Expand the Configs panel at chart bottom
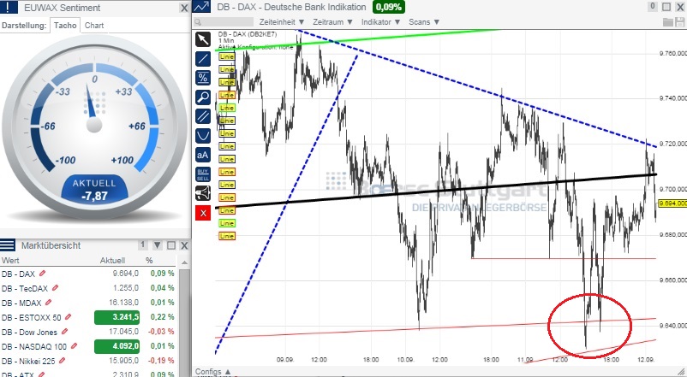 213,372
